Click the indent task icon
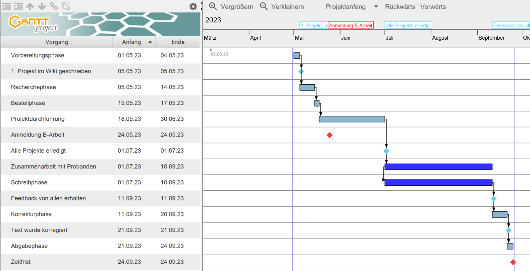 (x=19, y=6)
